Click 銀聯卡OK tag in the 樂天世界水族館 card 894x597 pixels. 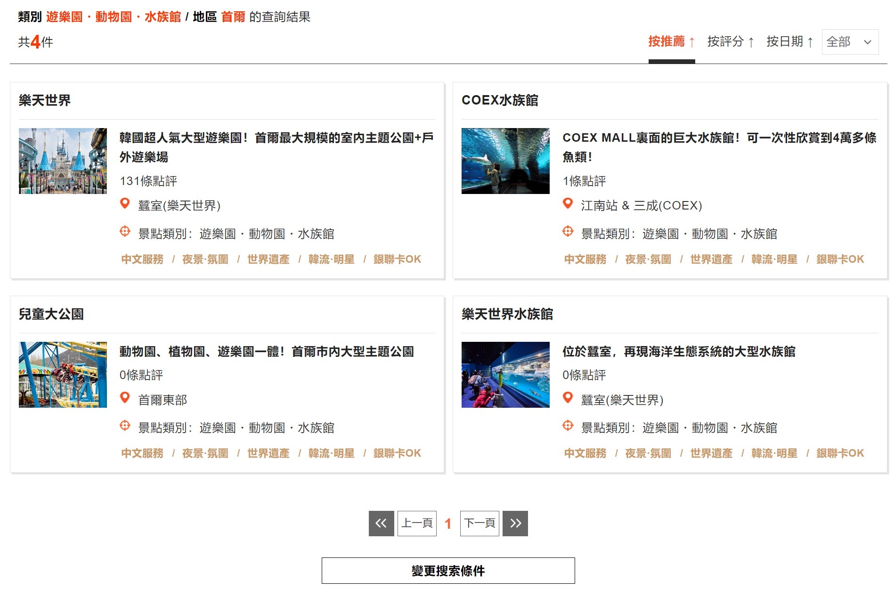coord(840,453)
